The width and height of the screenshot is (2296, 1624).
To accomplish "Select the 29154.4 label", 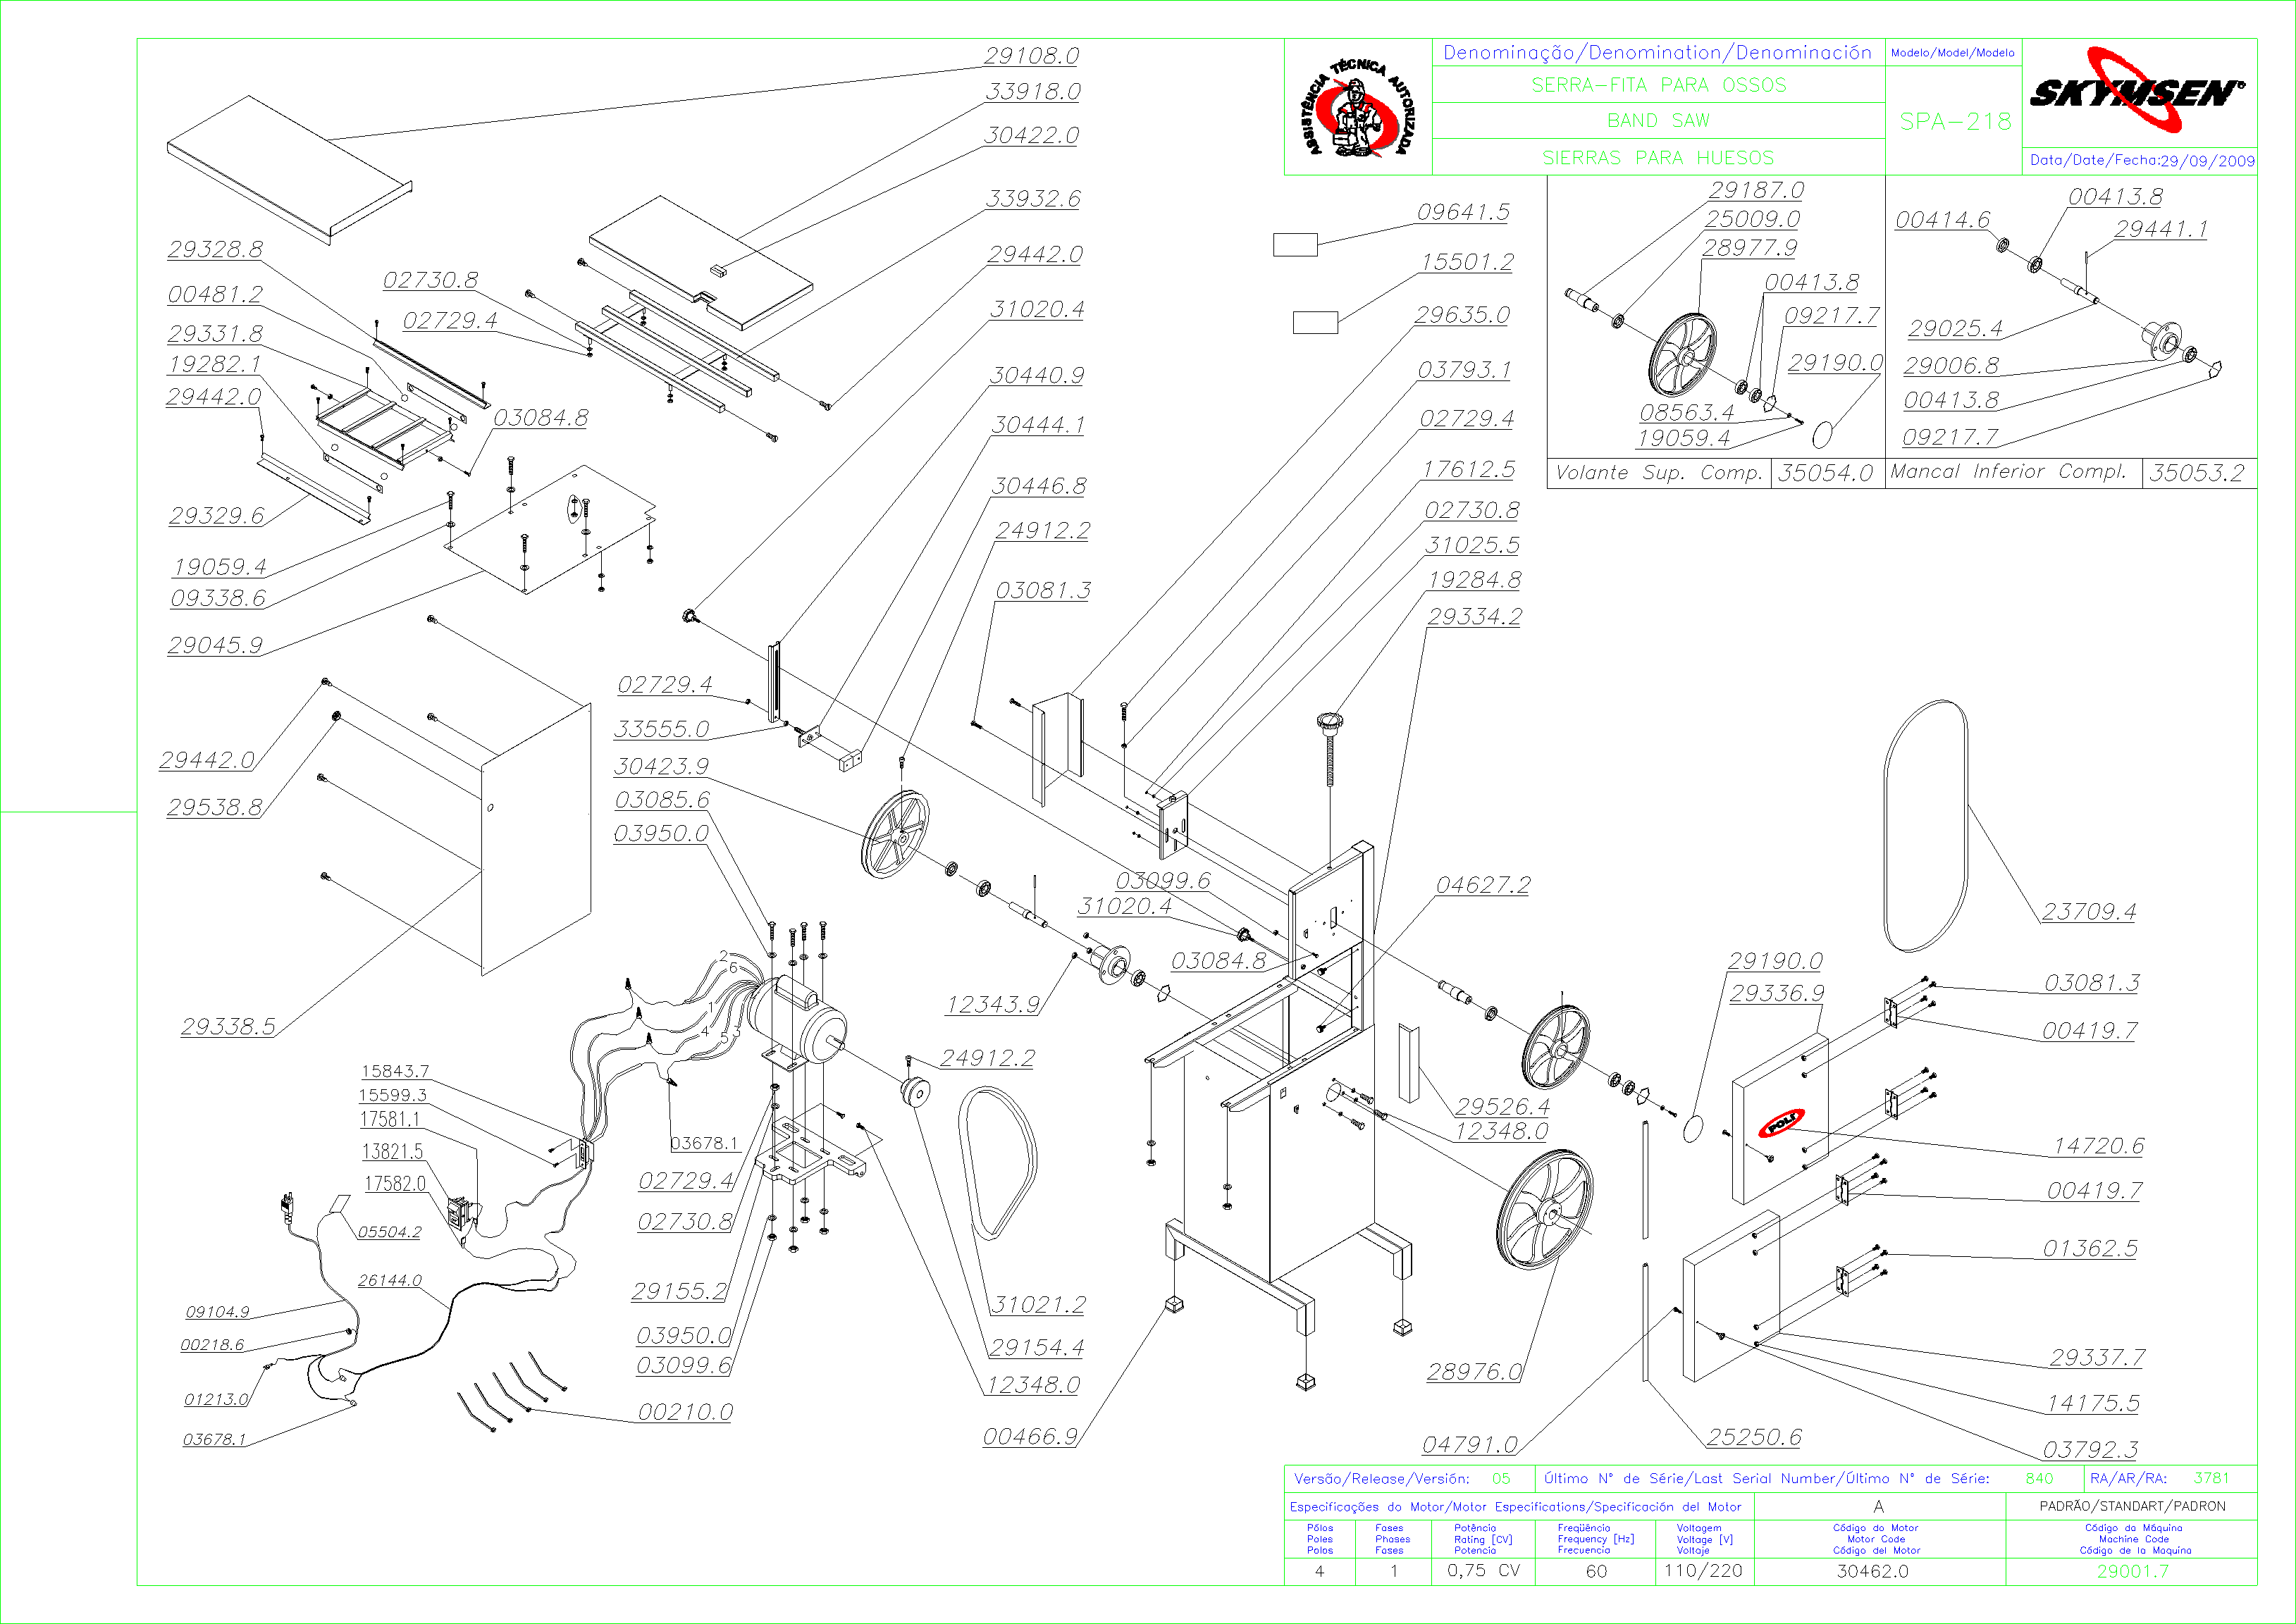I will [x=1036, y=1348].
